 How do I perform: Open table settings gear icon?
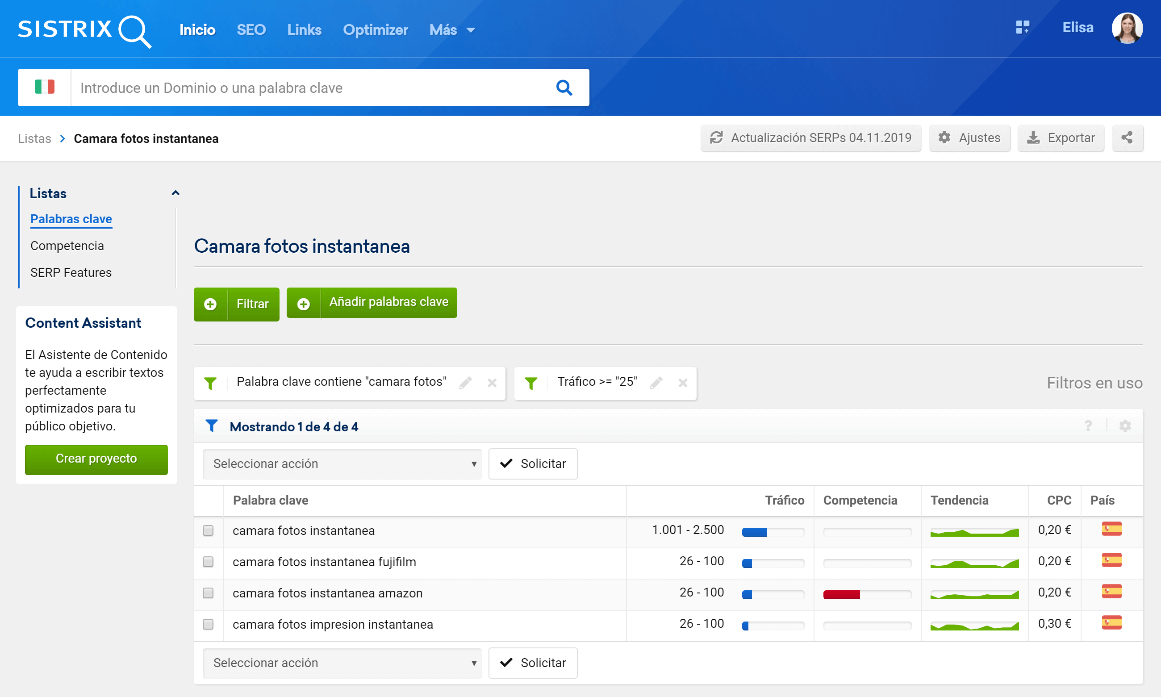(x=1125, y=426)
